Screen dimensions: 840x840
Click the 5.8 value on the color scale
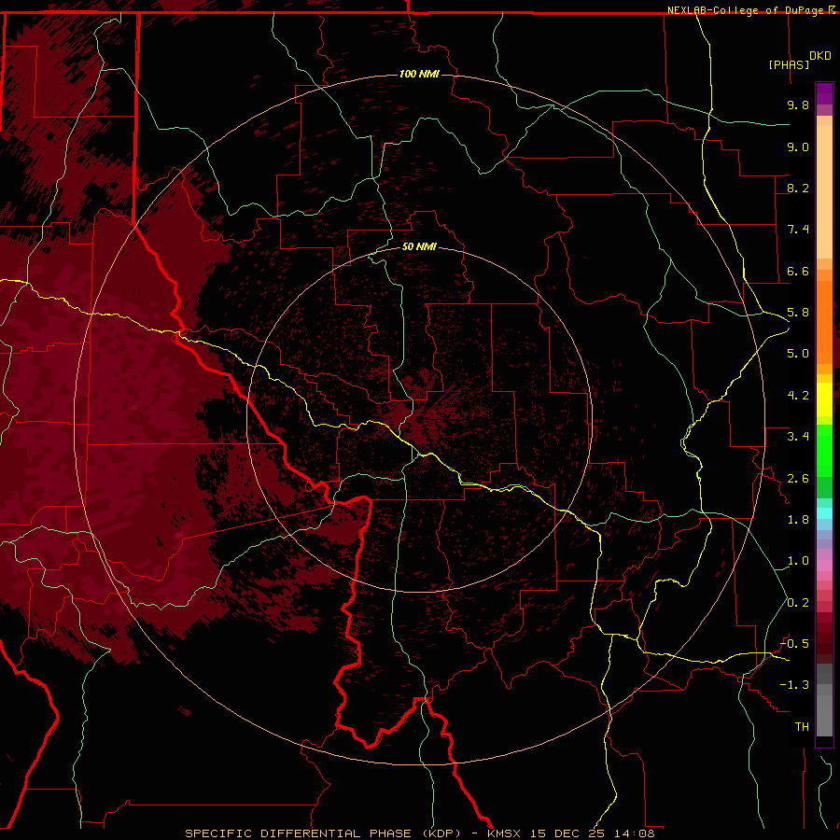pos(798,313)
